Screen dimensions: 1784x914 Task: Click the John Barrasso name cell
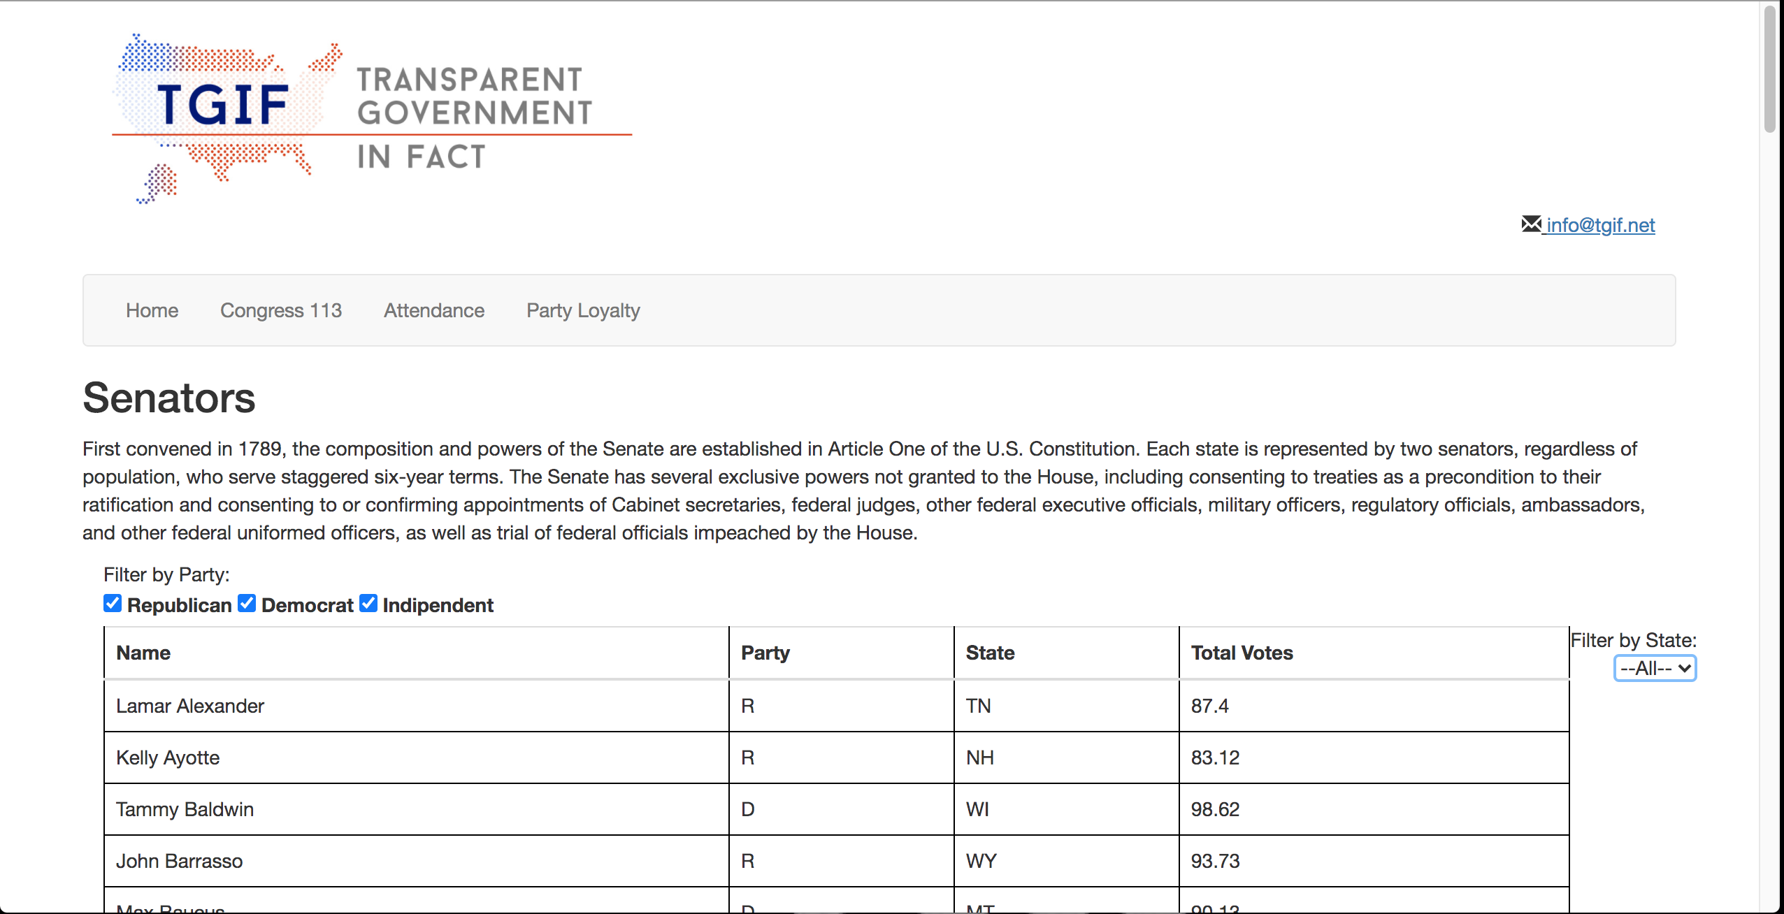click(417, 861)
